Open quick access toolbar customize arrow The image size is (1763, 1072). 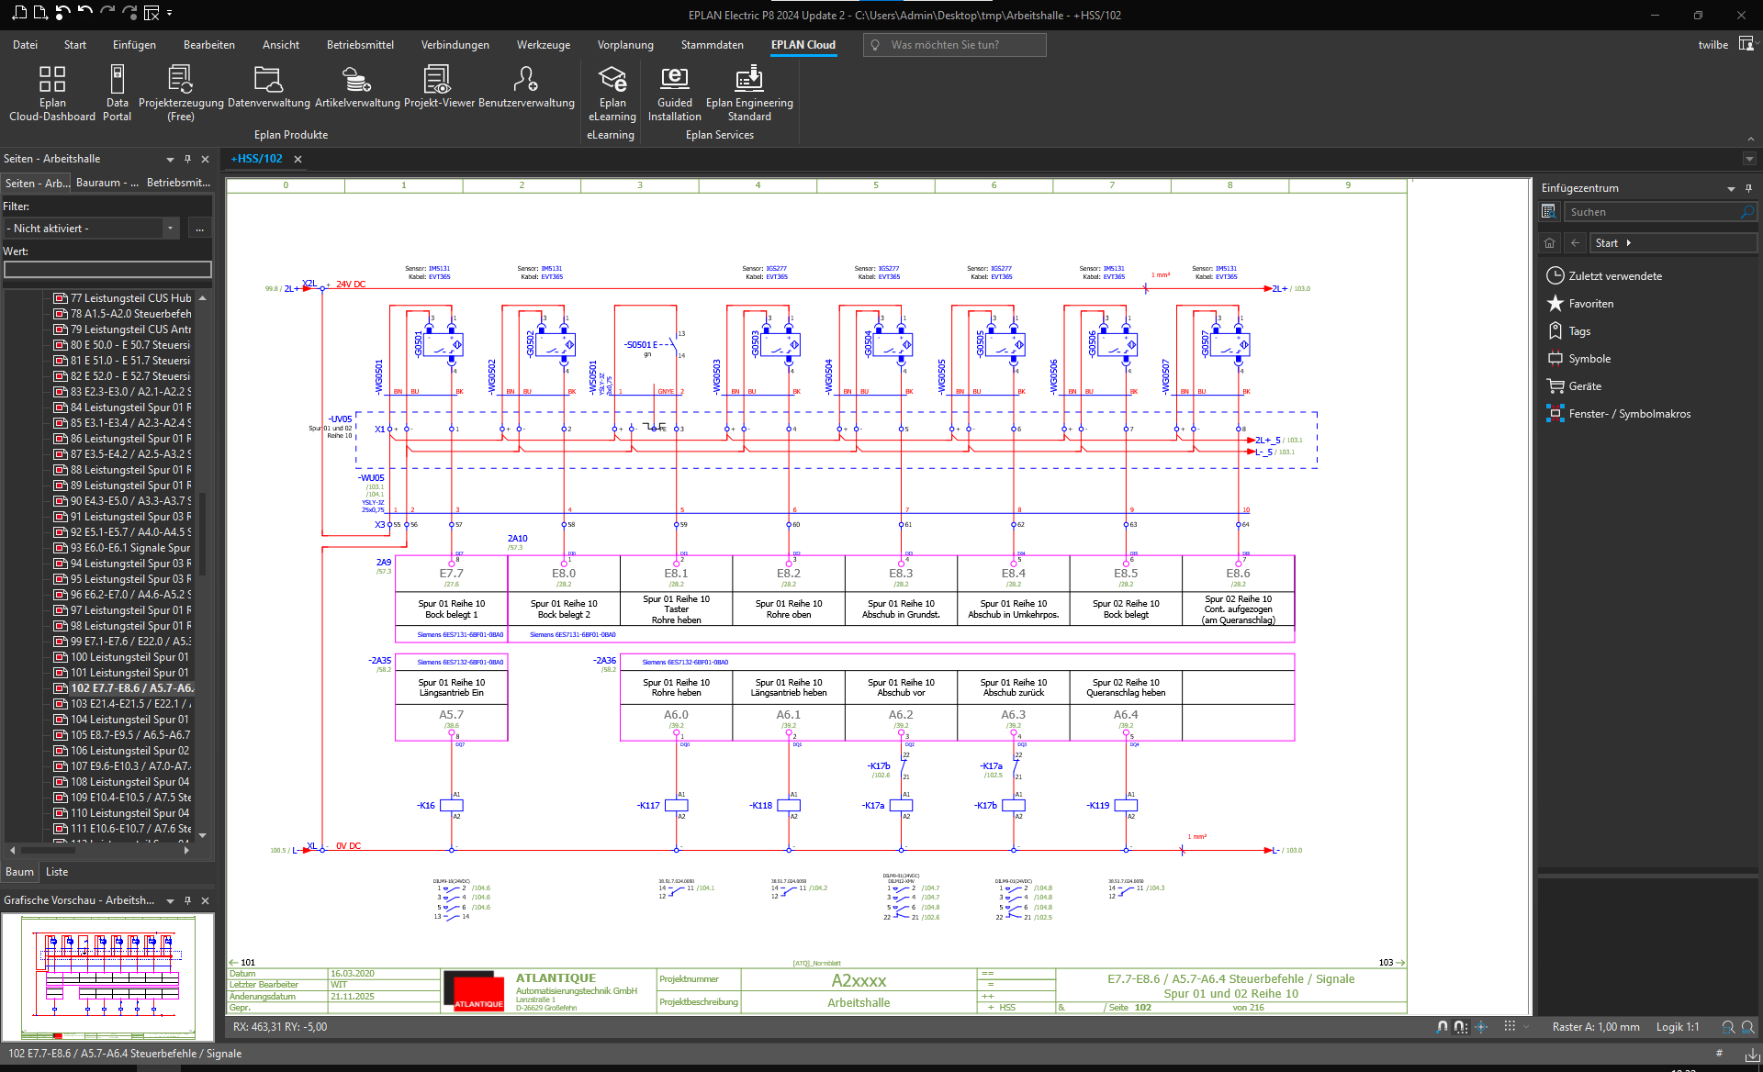tap(170, 14)
